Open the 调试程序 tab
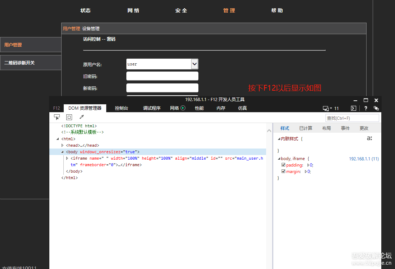Image resolution: width=395 pixels, height=269 pixels. click(152, 108)
